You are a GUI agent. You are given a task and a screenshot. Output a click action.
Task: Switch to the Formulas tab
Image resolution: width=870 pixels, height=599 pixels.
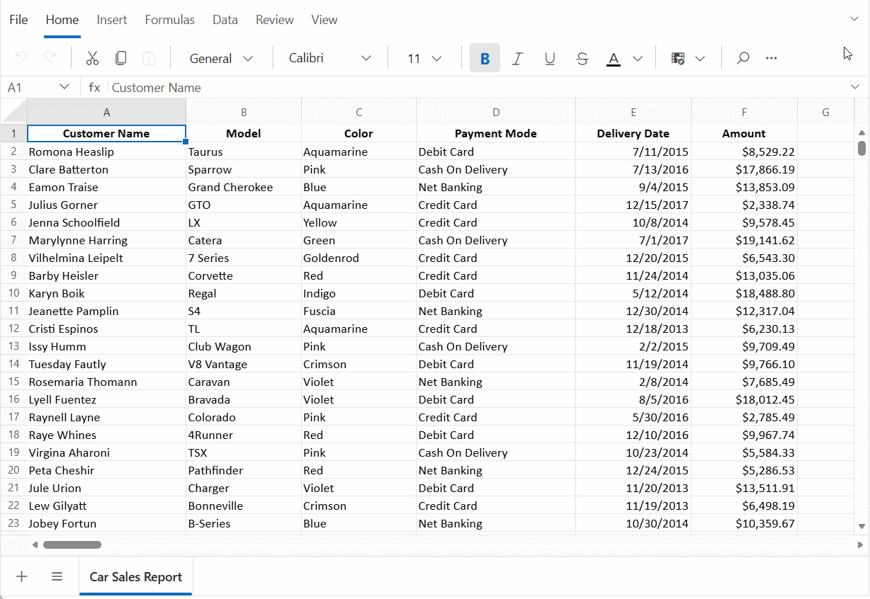click(x=170, y=20)
